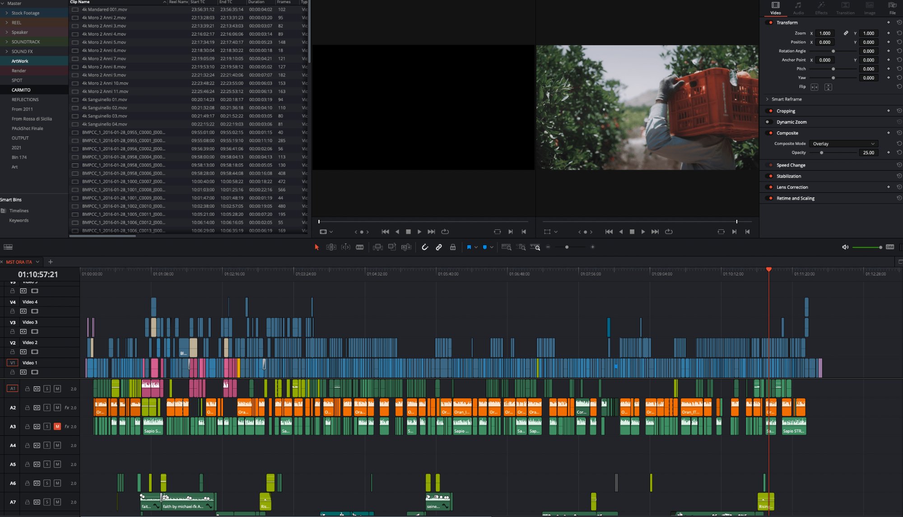Activate Dynamic Trim mode icon
Viewport: 903px width, 517px height.
click(345, 247)
